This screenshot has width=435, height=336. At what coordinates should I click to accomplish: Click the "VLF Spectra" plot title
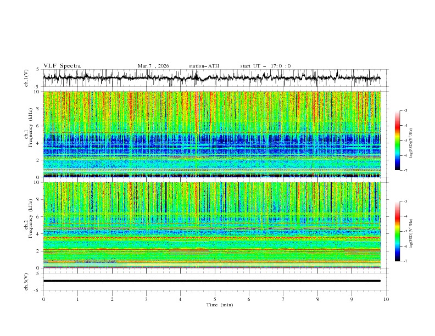[x=62, y=66]
